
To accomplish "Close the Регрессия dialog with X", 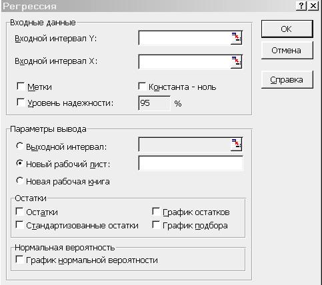I will (x=313, y=6).
